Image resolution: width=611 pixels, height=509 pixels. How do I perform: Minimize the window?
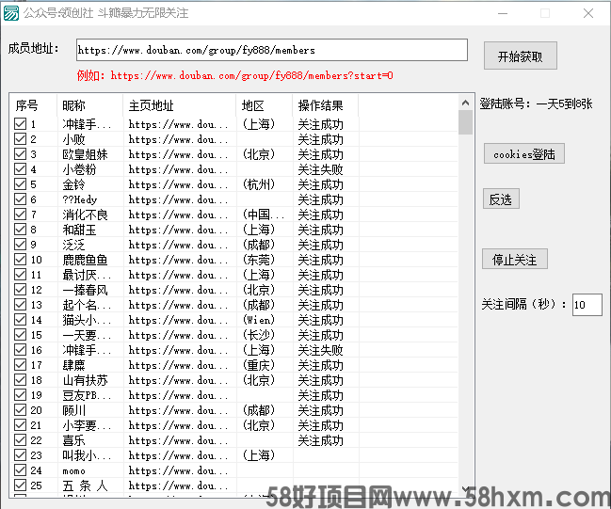(x=503, y=13)
